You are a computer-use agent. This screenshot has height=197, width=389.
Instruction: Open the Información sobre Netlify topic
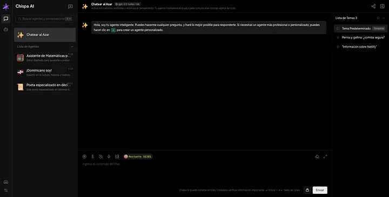(x=360, y=47)
